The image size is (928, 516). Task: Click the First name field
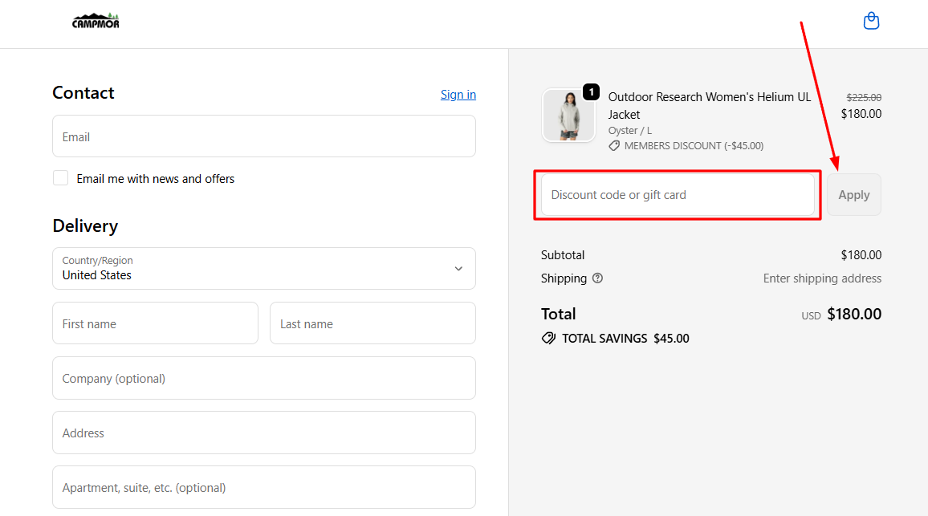coord(155,323)
